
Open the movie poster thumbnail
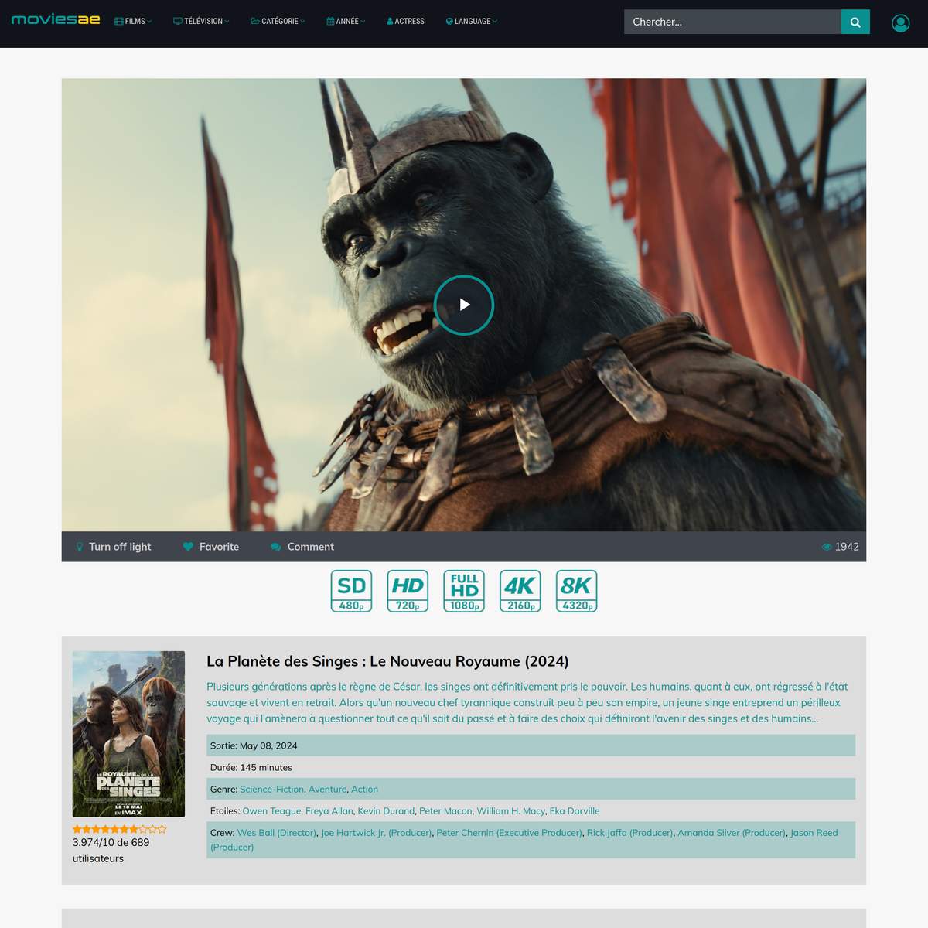[128, 734]
